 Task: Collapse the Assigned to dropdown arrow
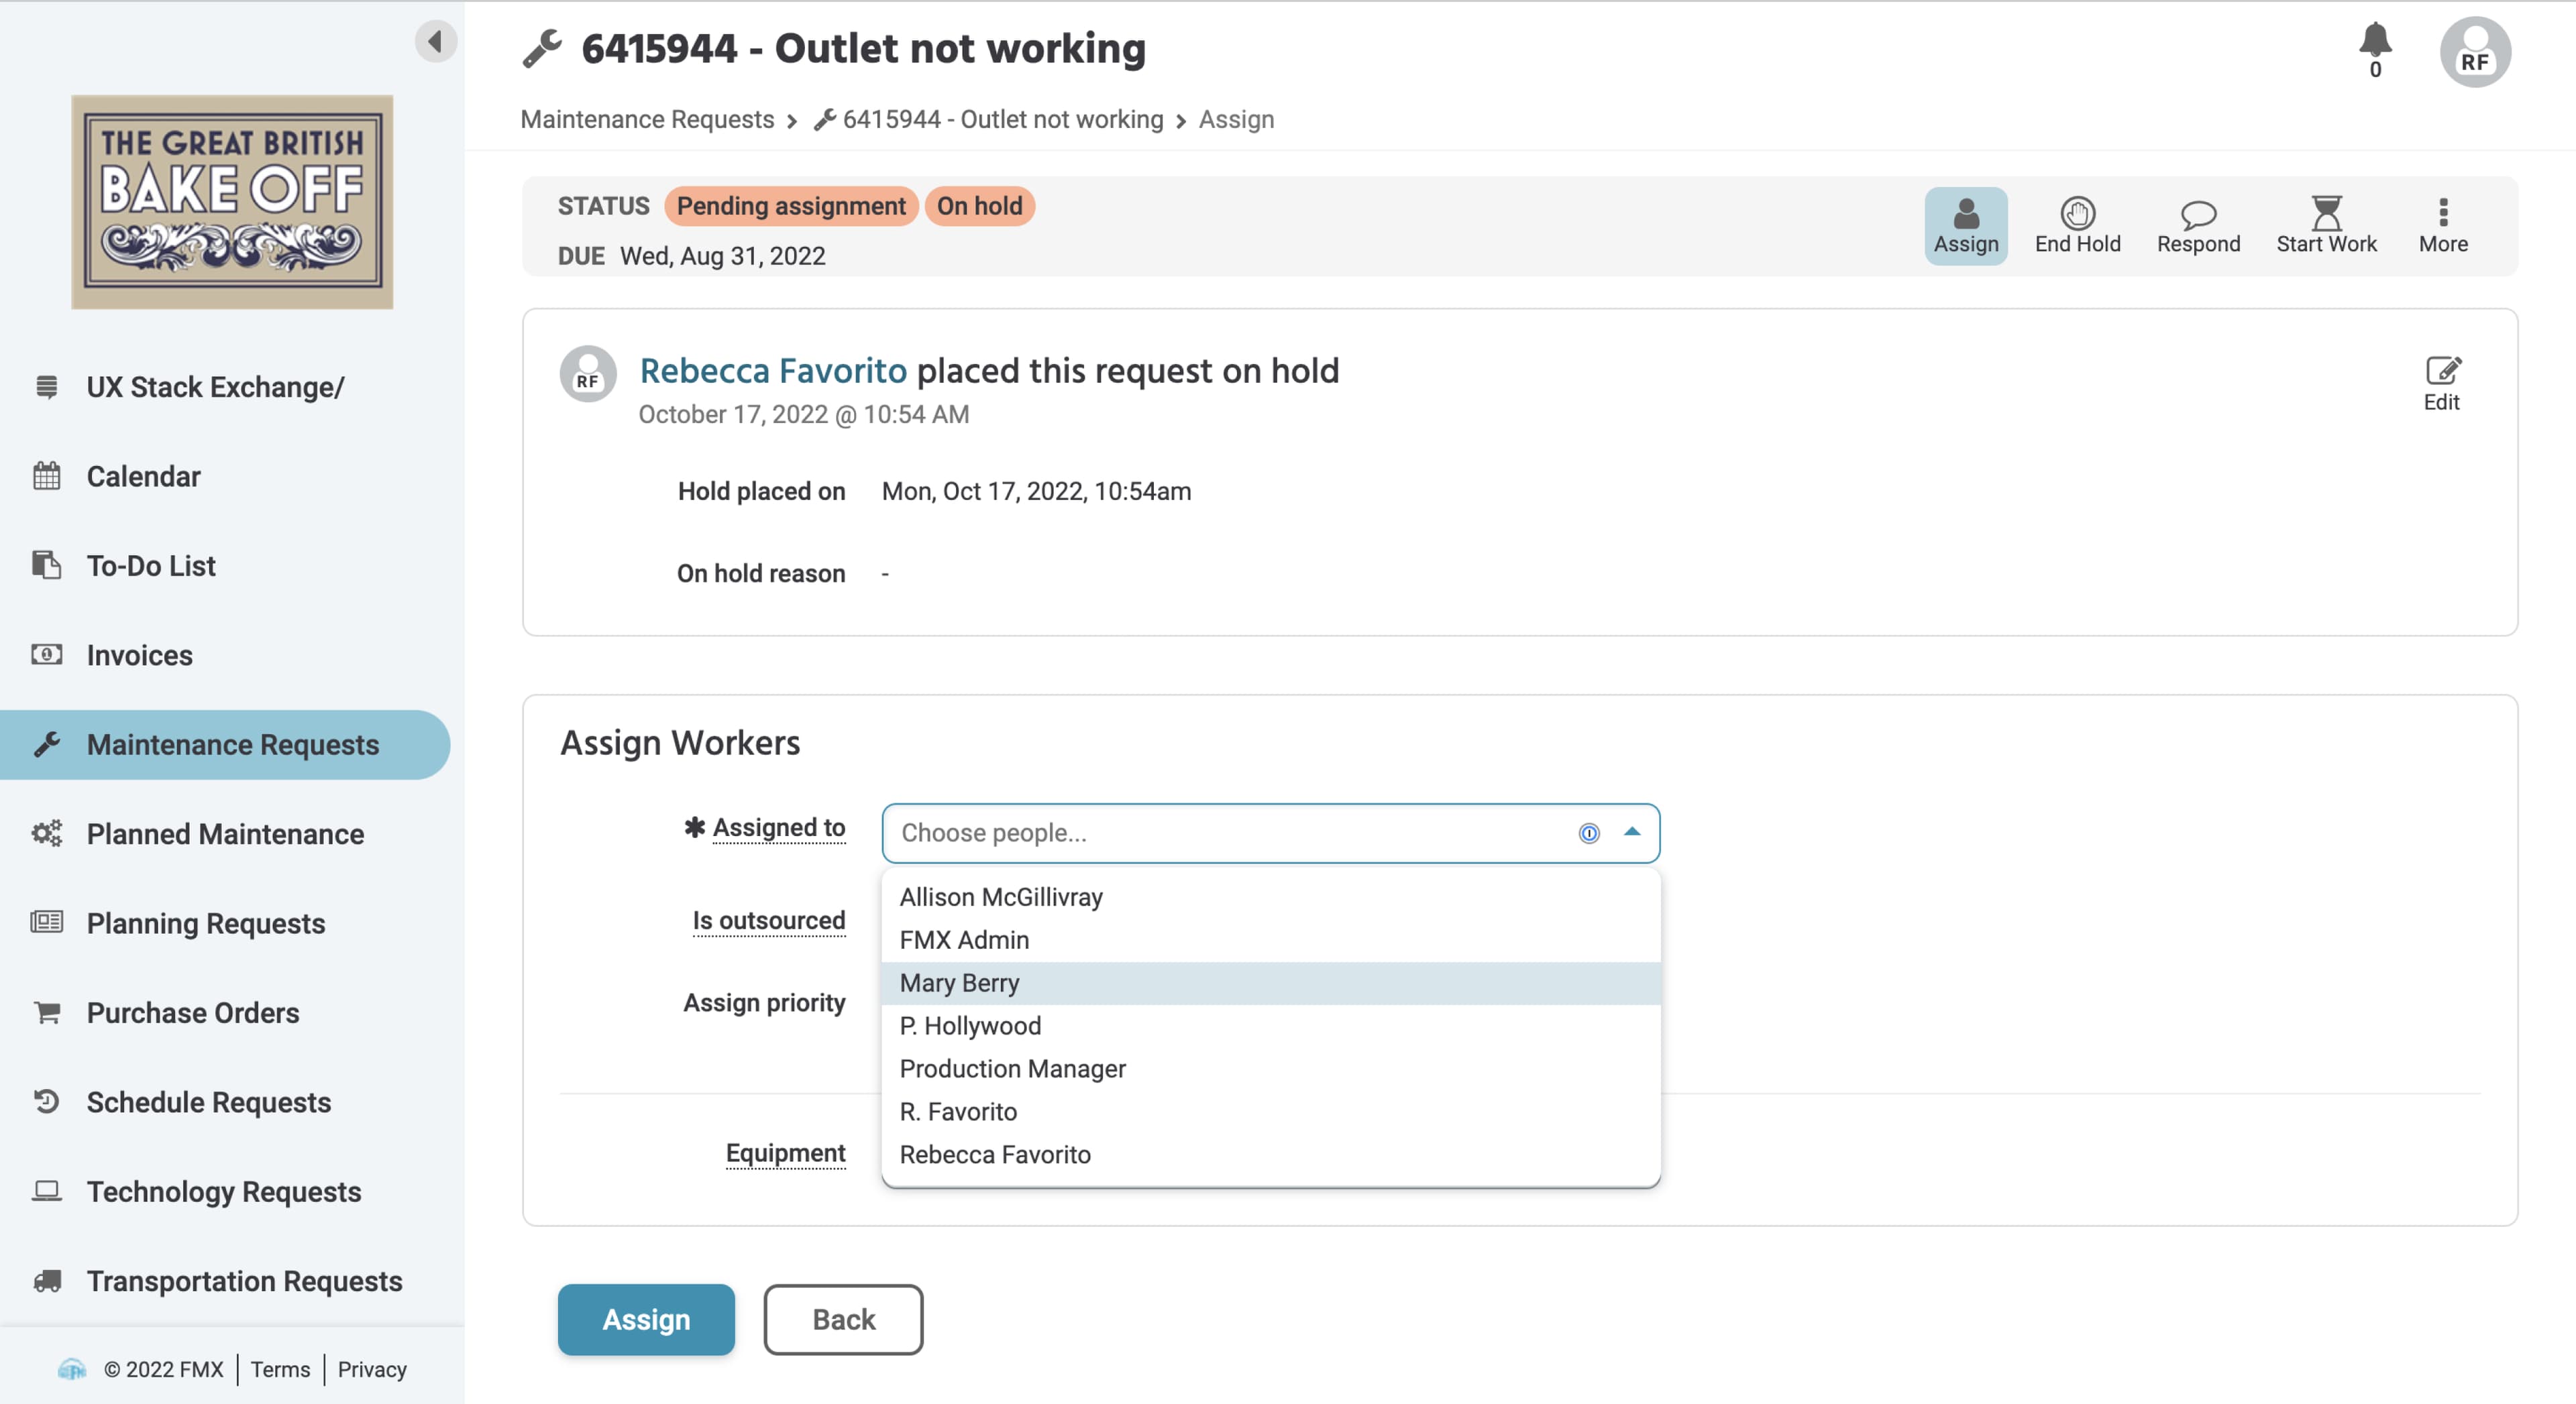[x=1632, y=832]
